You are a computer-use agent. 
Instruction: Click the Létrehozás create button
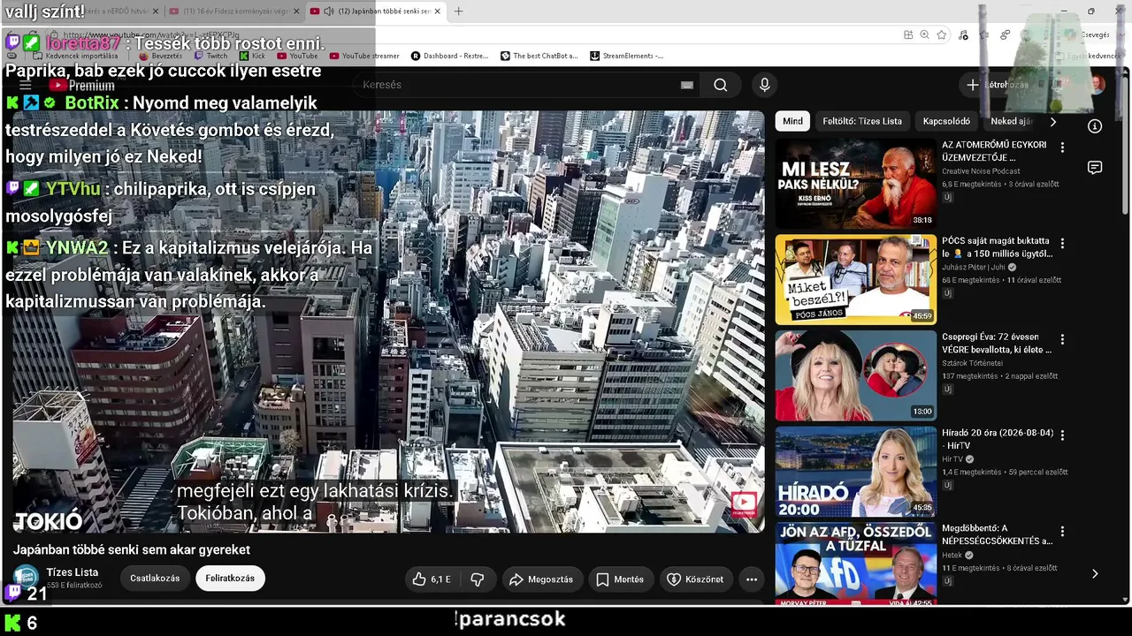pos(998,85)
